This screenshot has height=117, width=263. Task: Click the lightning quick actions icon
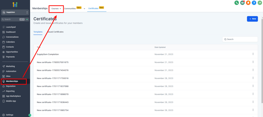tap(27, 19)
